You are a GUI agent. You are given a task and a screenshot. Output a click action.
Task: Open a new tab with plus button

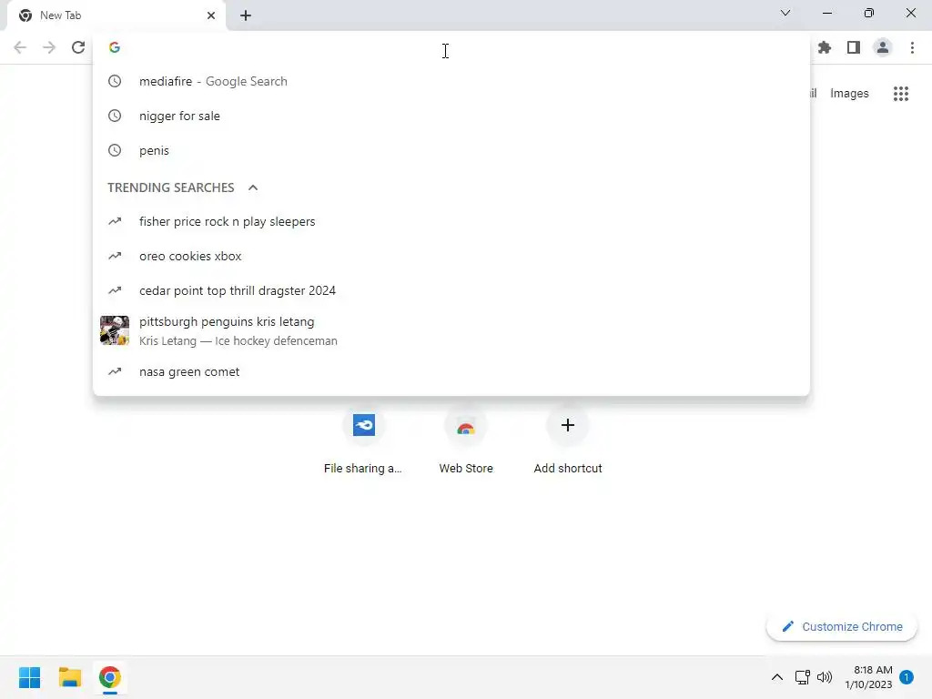(246, 15)
